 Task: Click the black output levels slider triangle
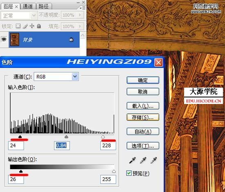pyautogui.click(x=21, y=171)
